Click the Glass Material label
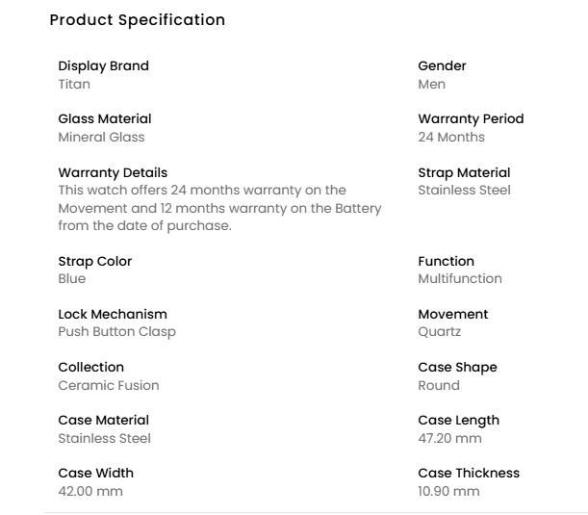 tap(104, 118)
